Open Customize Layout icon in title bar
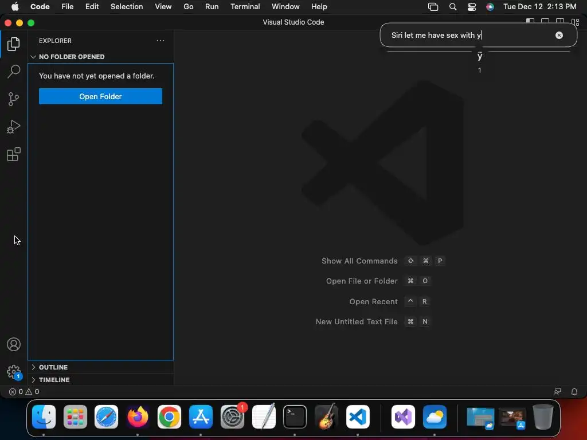The width and height of the screenshot is (587, 440). click(x=576, y=22)
